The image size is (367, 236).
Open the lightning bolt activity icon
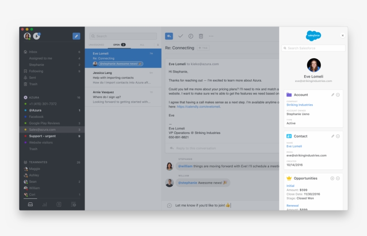click(x=37, y=36)
